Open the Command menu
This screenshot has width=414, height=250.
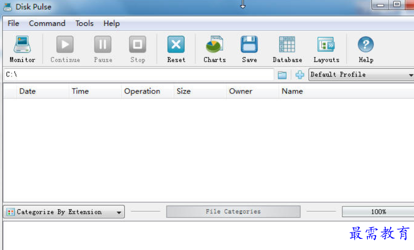47,23
